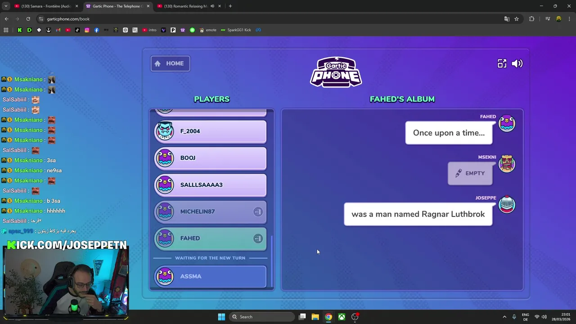Open the TikTok bookmark
The height and width of the screenshot is (324, 576).
click(x=77, y=30)
